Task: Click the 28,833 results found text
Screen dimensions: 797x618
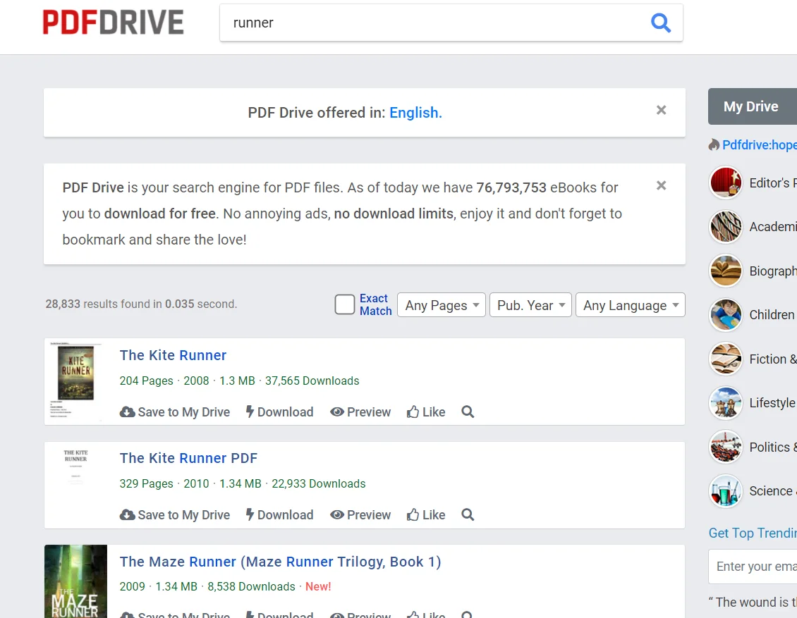Action: [x=141, y=304]
